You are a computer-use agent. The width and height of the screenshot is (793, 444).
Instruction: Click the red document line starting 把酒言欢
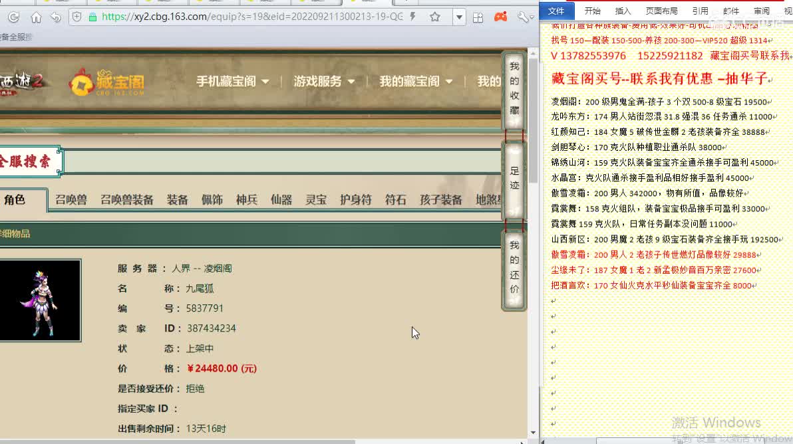pyautogui.click(x=653, y=285)
